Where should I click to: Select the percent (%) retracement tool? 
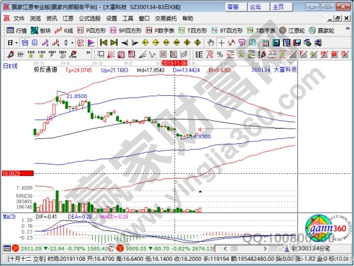click(x=220, y=54)
